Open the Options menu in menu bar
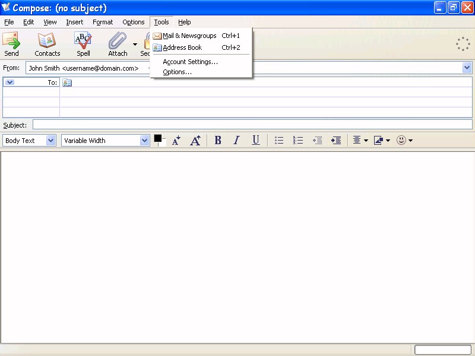 point(133,22)
